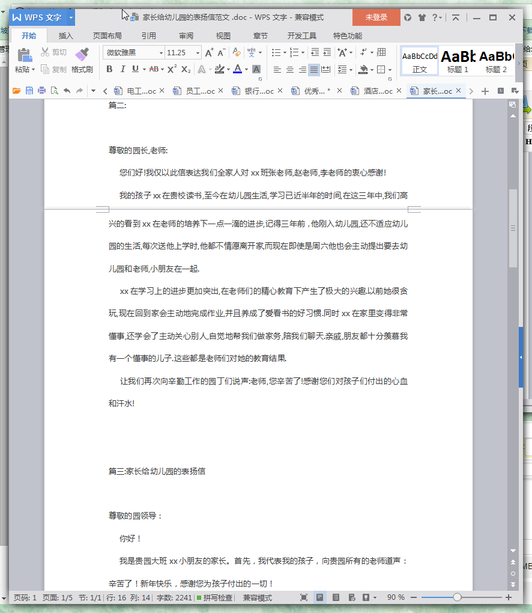Open the 插入 ribbon tab
532x613 pixels.
(x=65, y=36)
